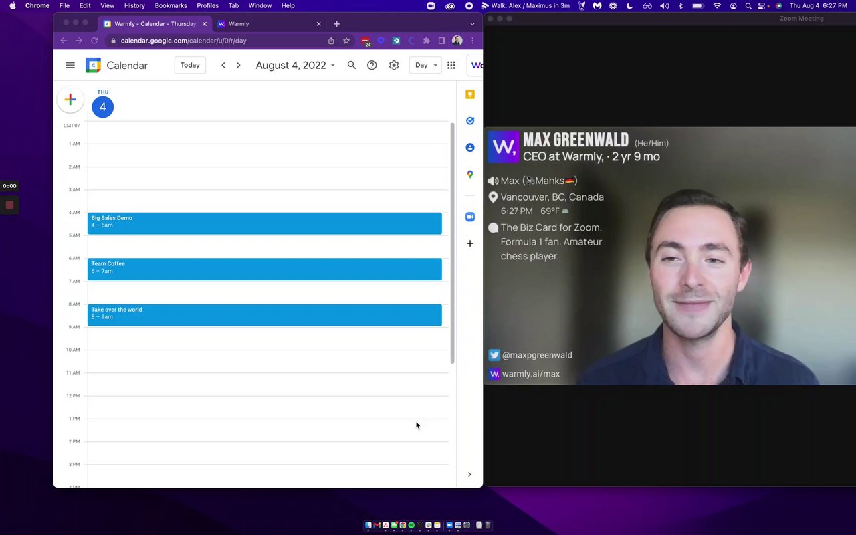Click the stop recording red square
856x535 pixels.
click(9, 205)
